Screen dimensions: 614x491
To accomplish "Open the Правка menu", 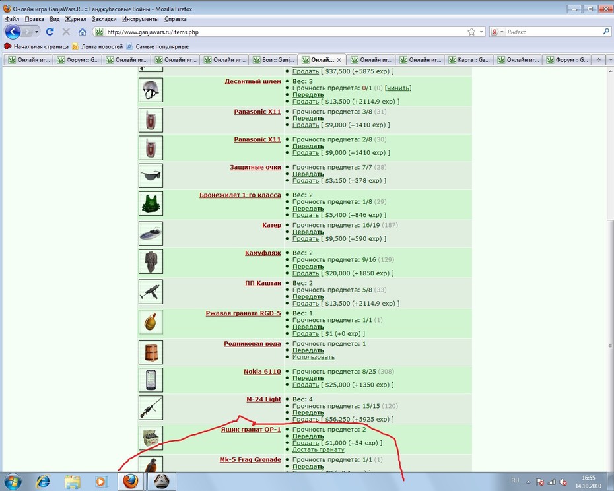I will pos(34,19).
